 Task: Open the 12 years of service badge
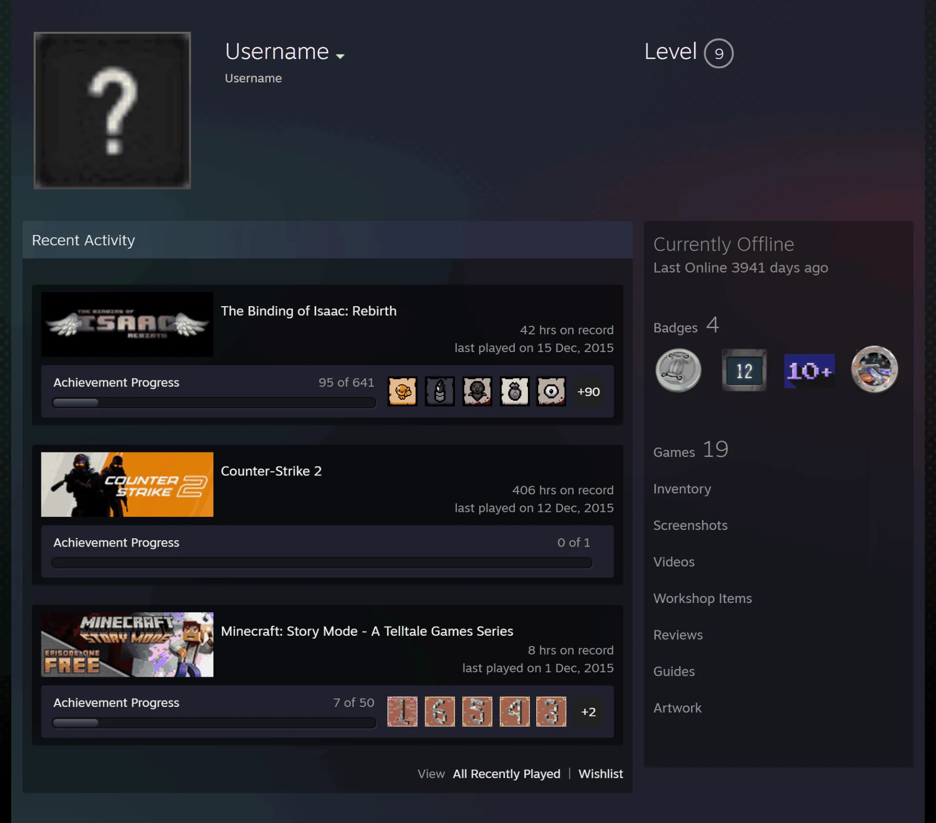tap(744, 370)
